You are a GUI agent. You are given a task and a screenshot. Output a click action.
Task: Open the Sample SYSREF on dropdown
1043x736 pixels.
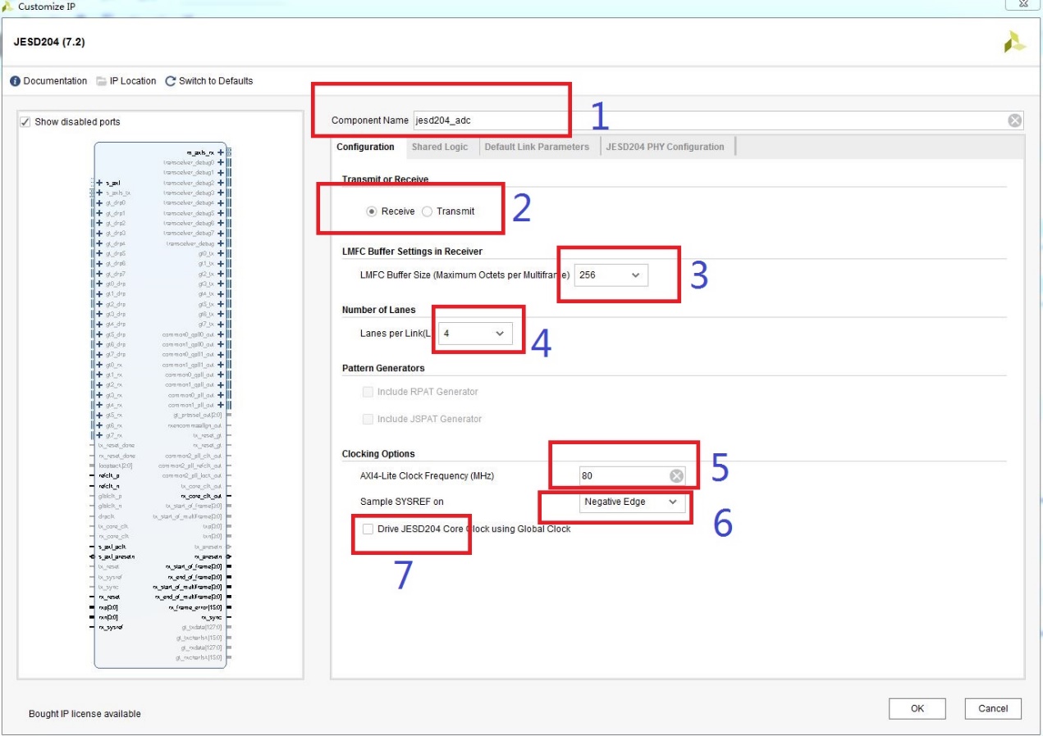tap(632, 502)
